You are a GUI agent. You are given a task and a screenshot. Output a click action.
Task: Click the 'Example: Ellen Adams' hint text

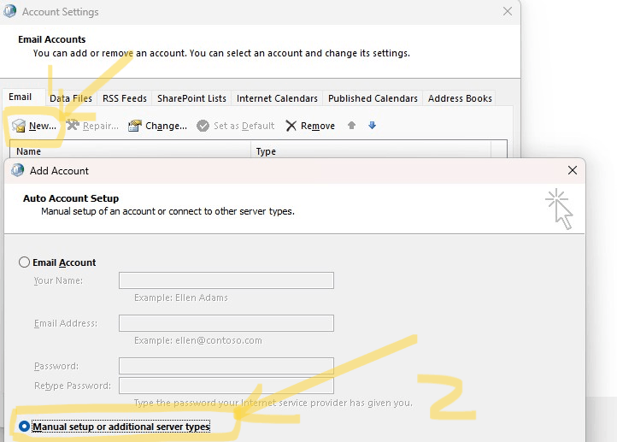click(x=181, y=298)
